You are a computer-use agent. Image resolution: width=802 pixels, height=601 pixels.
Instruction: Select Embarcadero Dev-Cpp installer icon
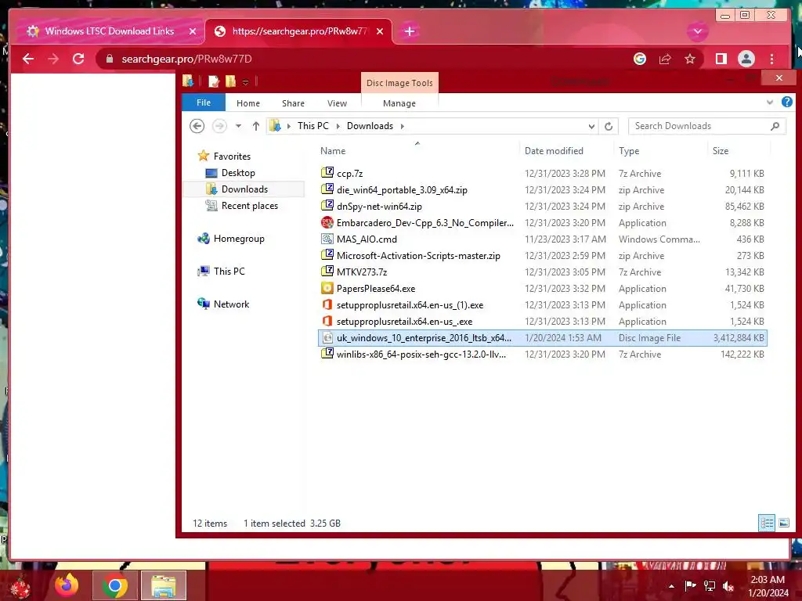tap(327, 222)
